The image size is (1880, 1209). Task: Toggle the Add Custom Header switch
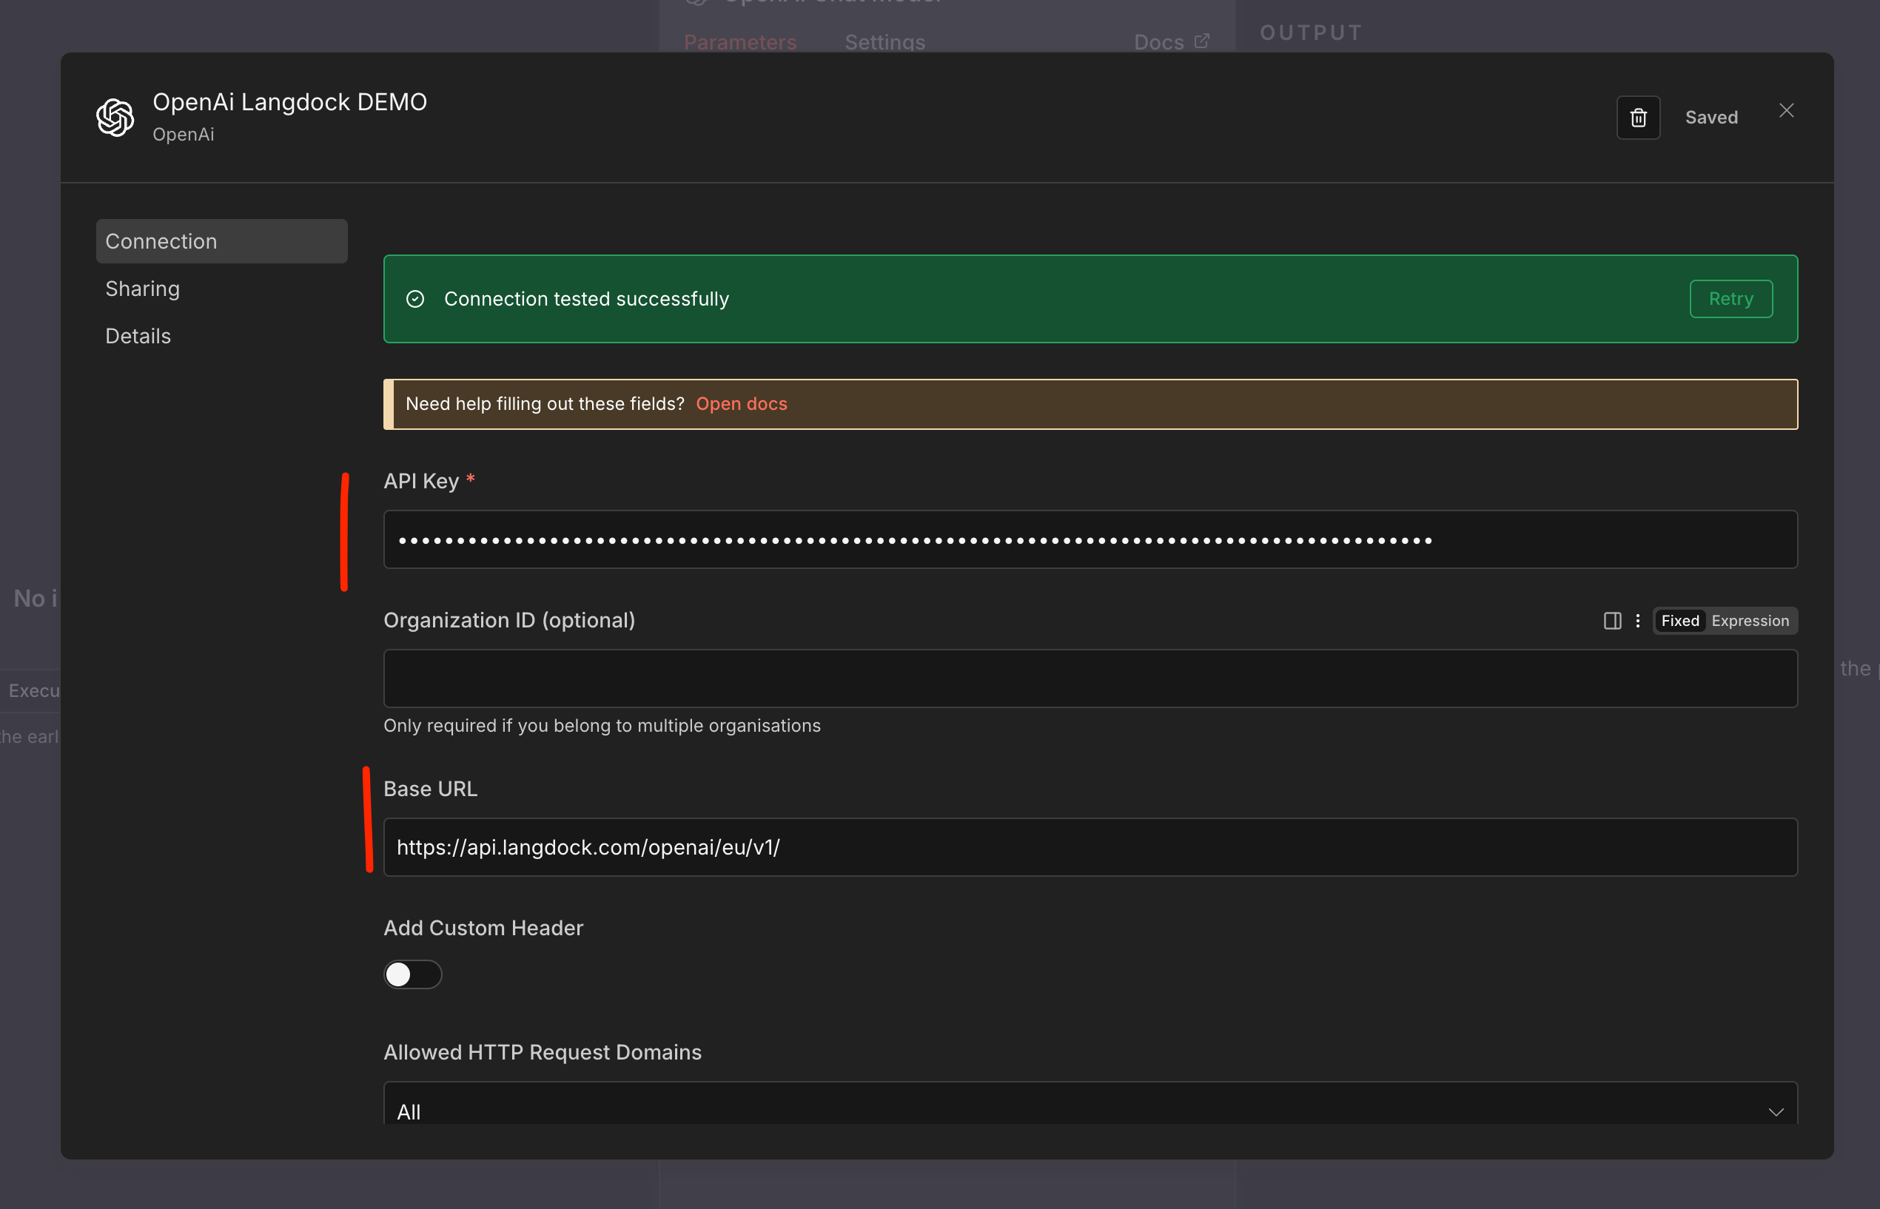412,974
